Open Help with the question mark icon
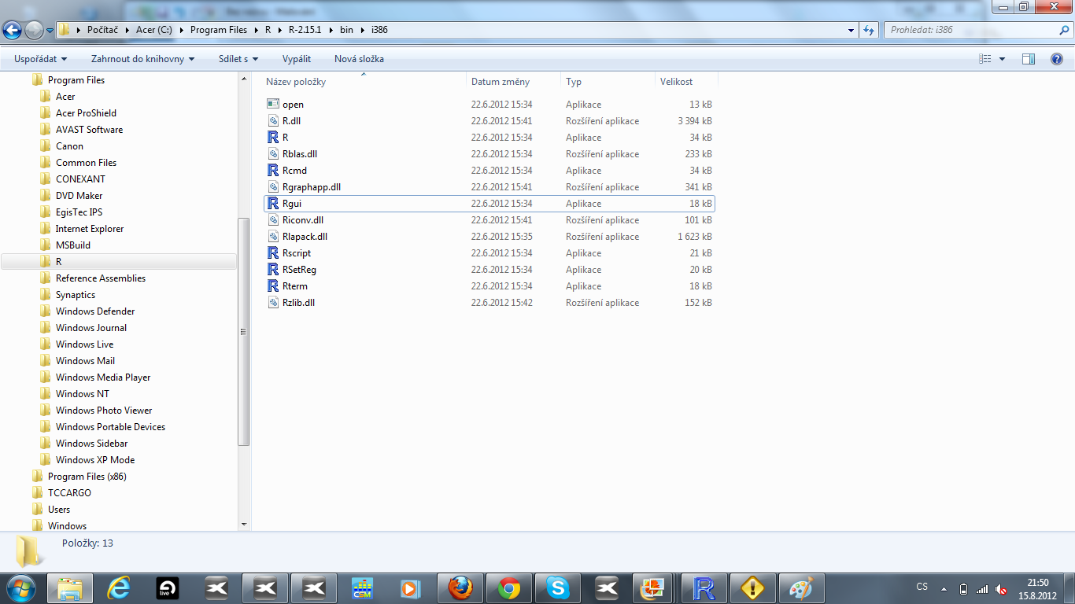Image resolution: width=1075 pixels, height=604 pixels. (x=1057, y=59)
